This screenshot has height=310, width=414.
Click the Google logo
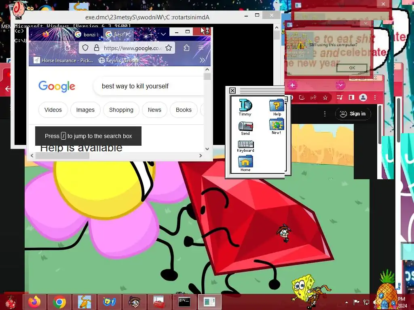click(x=57, y=86)
